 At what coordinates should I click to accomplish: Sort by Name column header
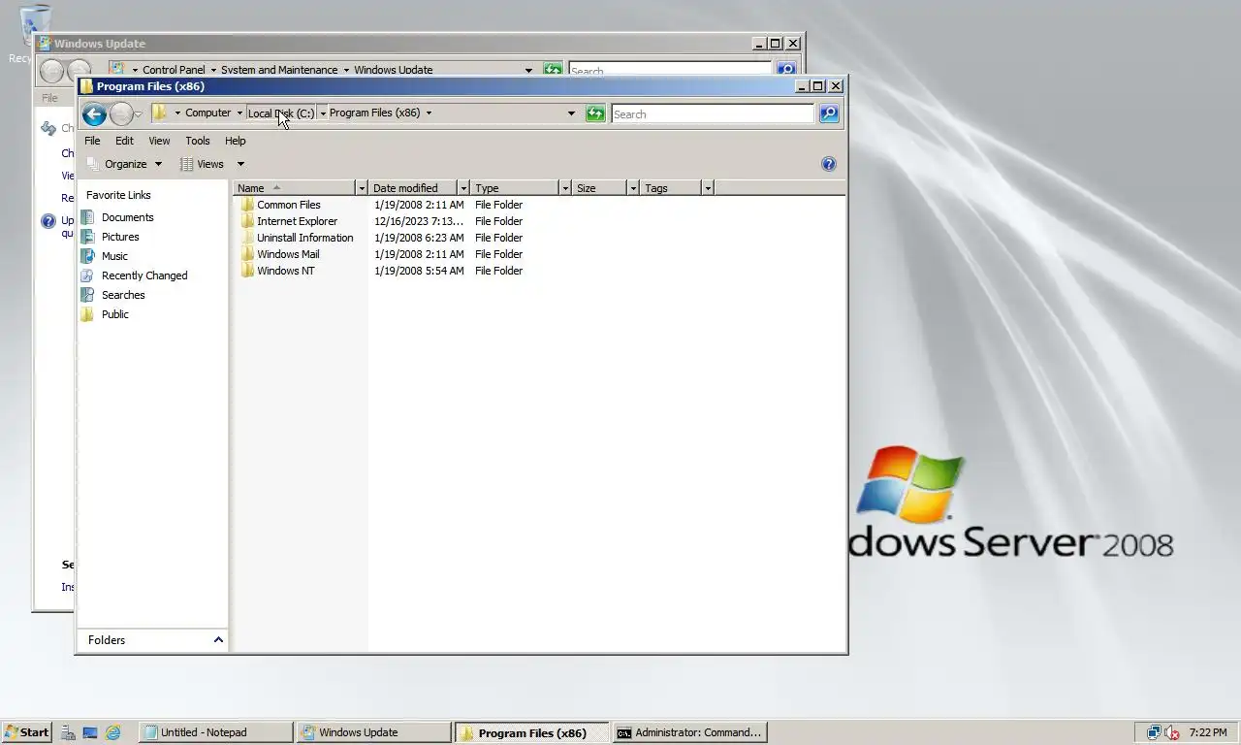pyautogui.click(x=295, y=187)
